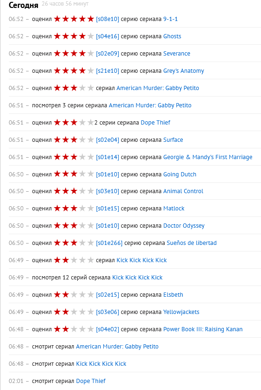The width and height of the screenshot is (261, 390).
Task: Open Georgie & Mandy's First Marriage show page
Action: pyautogui.click(x=207, y=157)
